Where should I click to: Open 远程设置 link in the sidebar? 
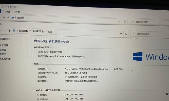pyautogui.click(x=3, y=50)
